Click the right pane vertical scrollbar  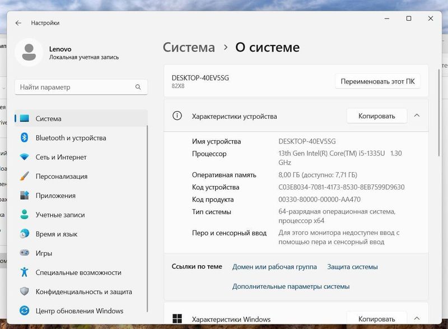click(439, 113)
